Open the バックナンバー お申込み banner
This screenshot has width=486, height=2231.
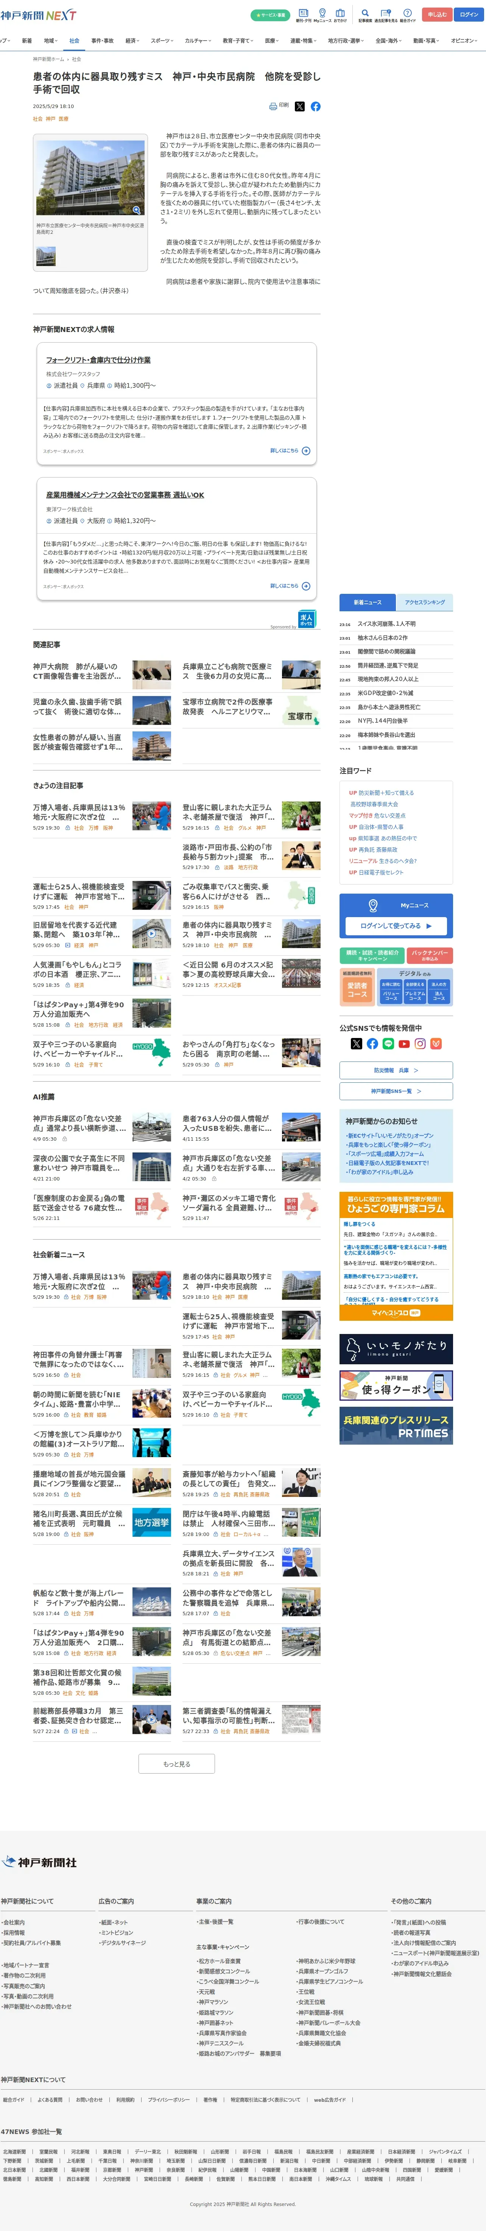(x=430, y=956)
